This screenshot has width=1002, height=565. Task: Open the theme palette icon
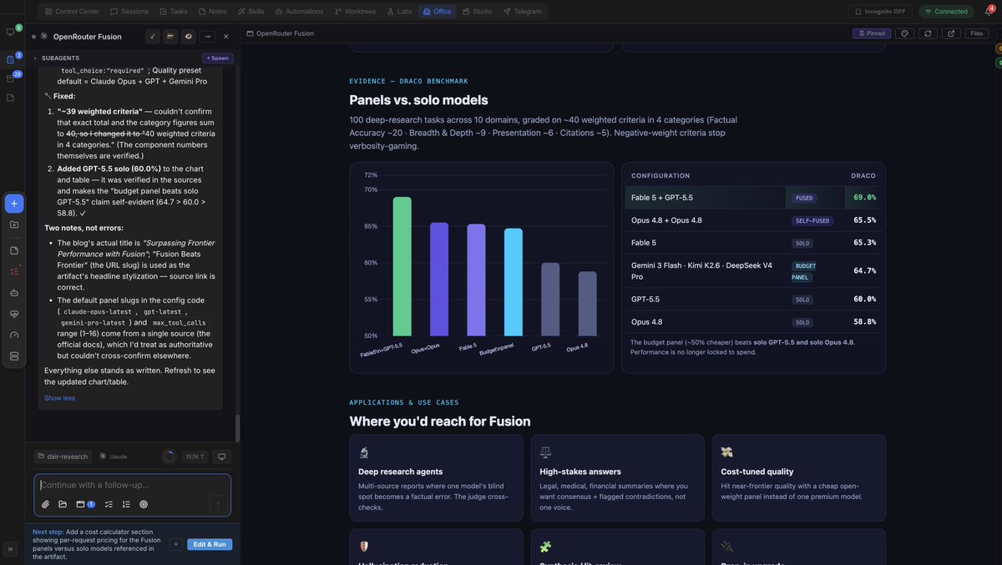pos(904,33)
